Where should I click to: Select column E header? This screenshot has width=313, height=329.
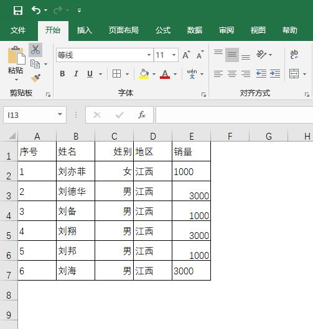[192, 137]
